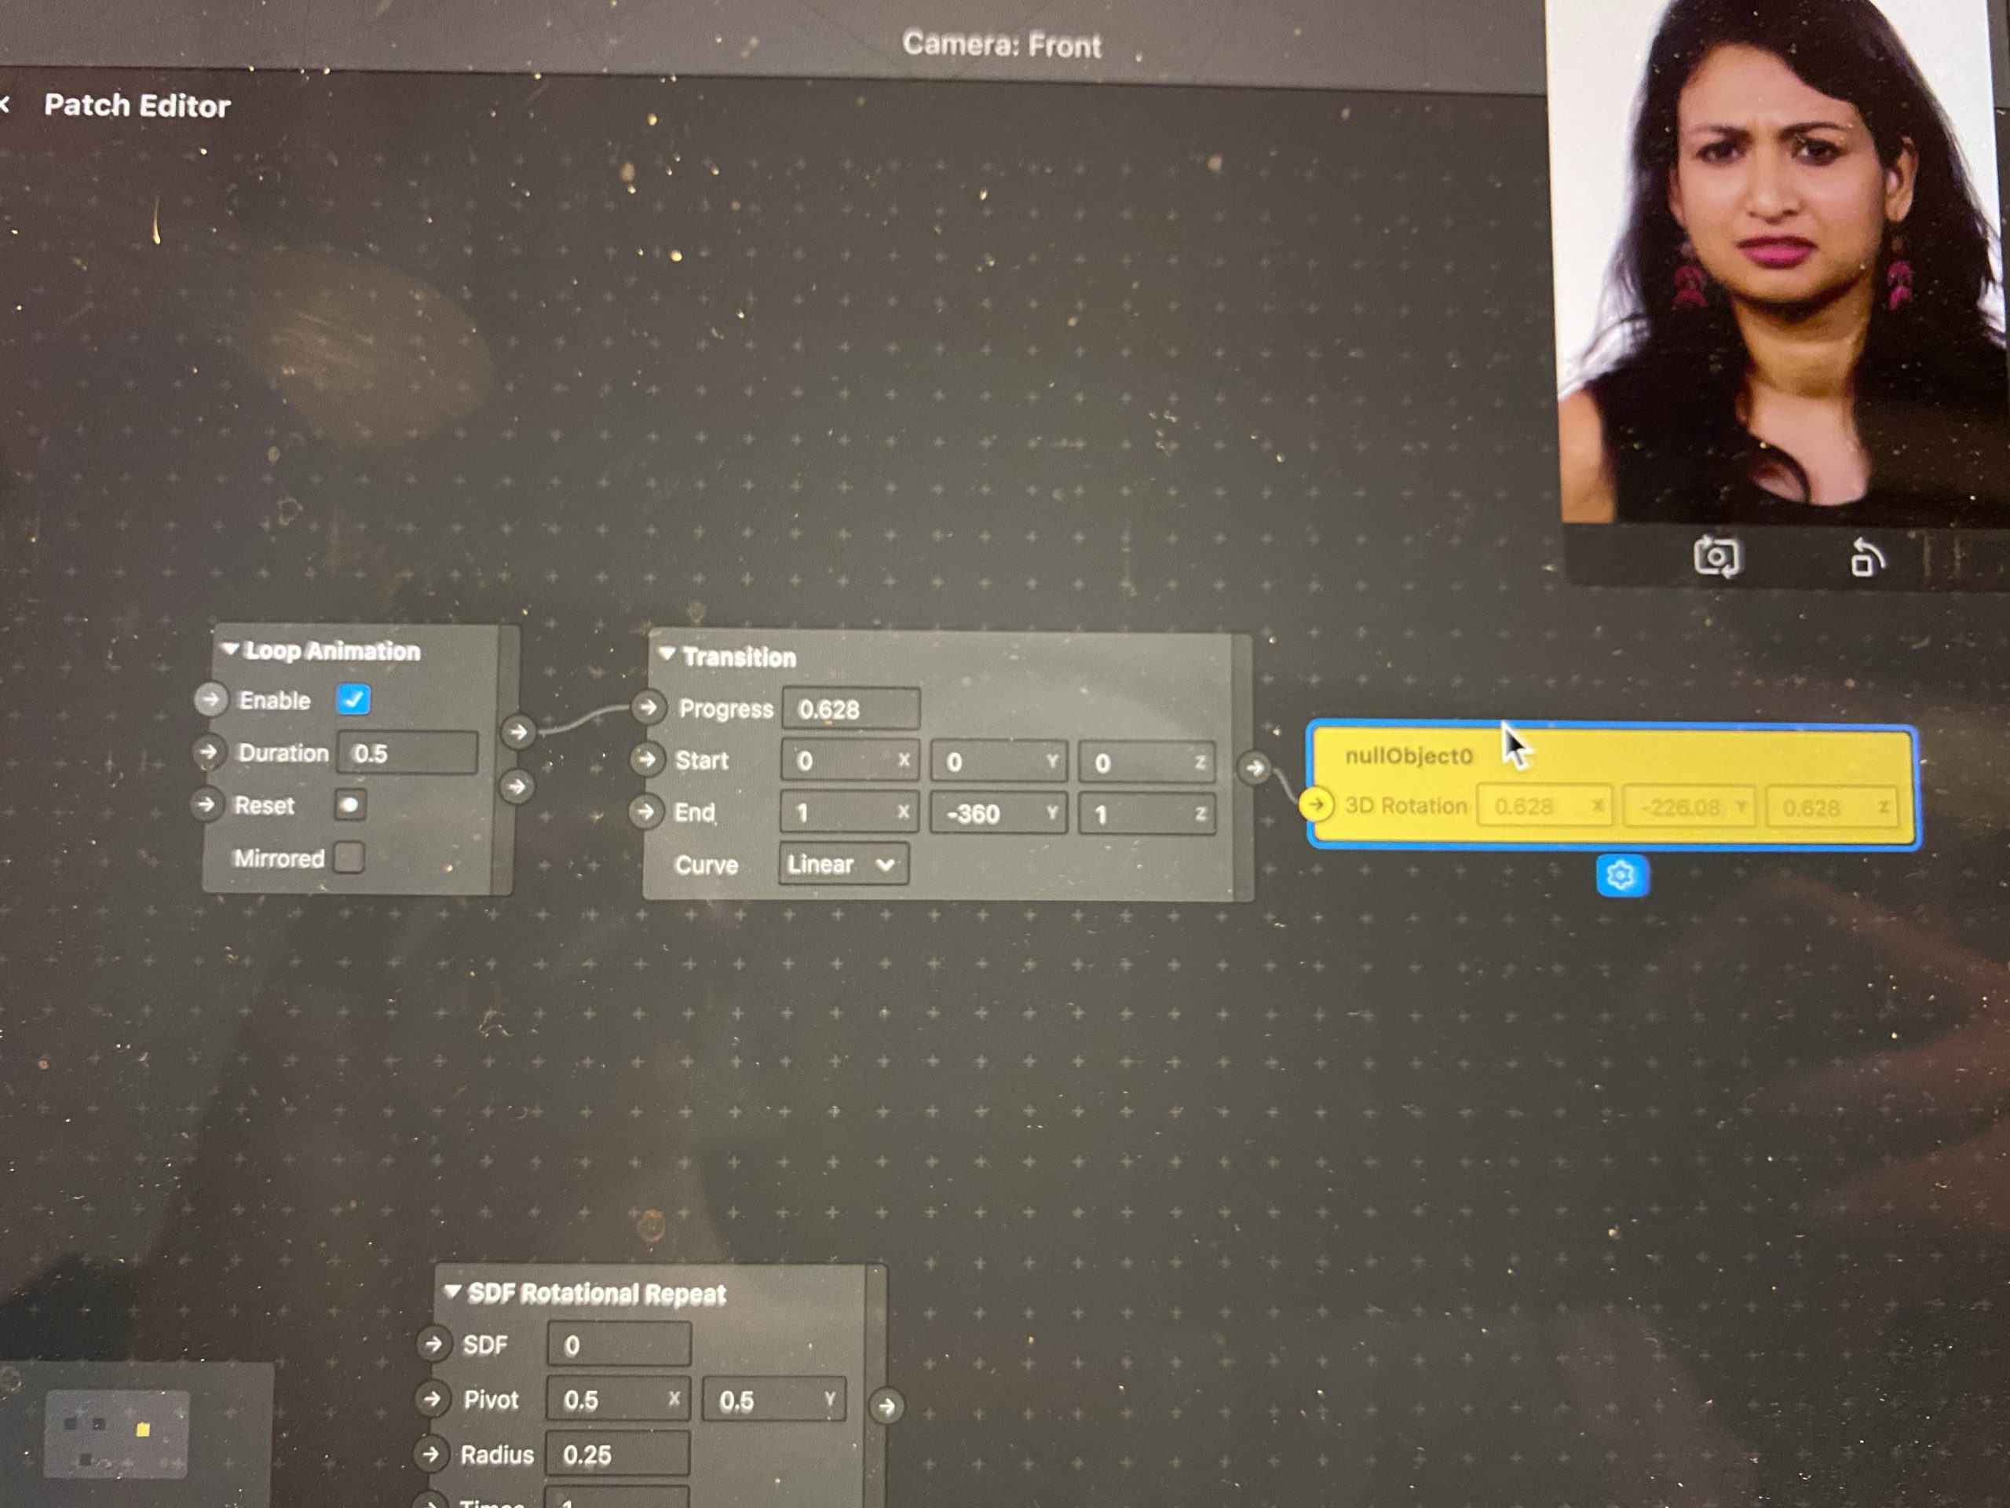Open the Curve dropdown set to Linear
The width and height of the screenshot is (2010, 1508).
pos(842,865)
